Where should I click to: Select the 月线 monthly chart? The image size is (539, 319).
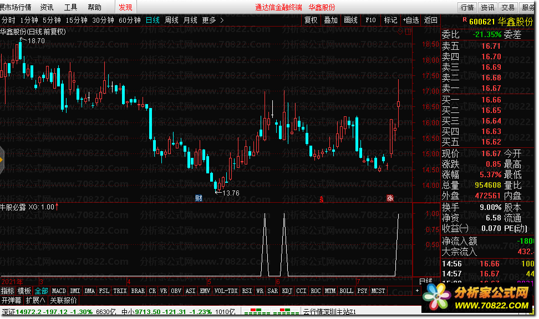(190, 20)
